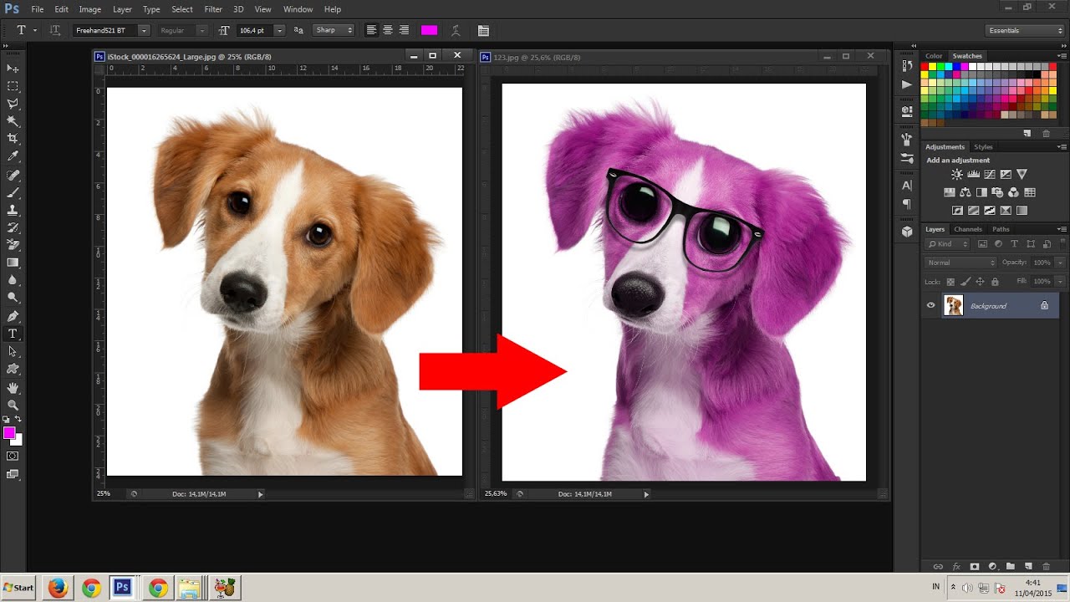Select the Pen tool
The width and height of the screenshot is (1070, 602).
[x=13, y=317]
